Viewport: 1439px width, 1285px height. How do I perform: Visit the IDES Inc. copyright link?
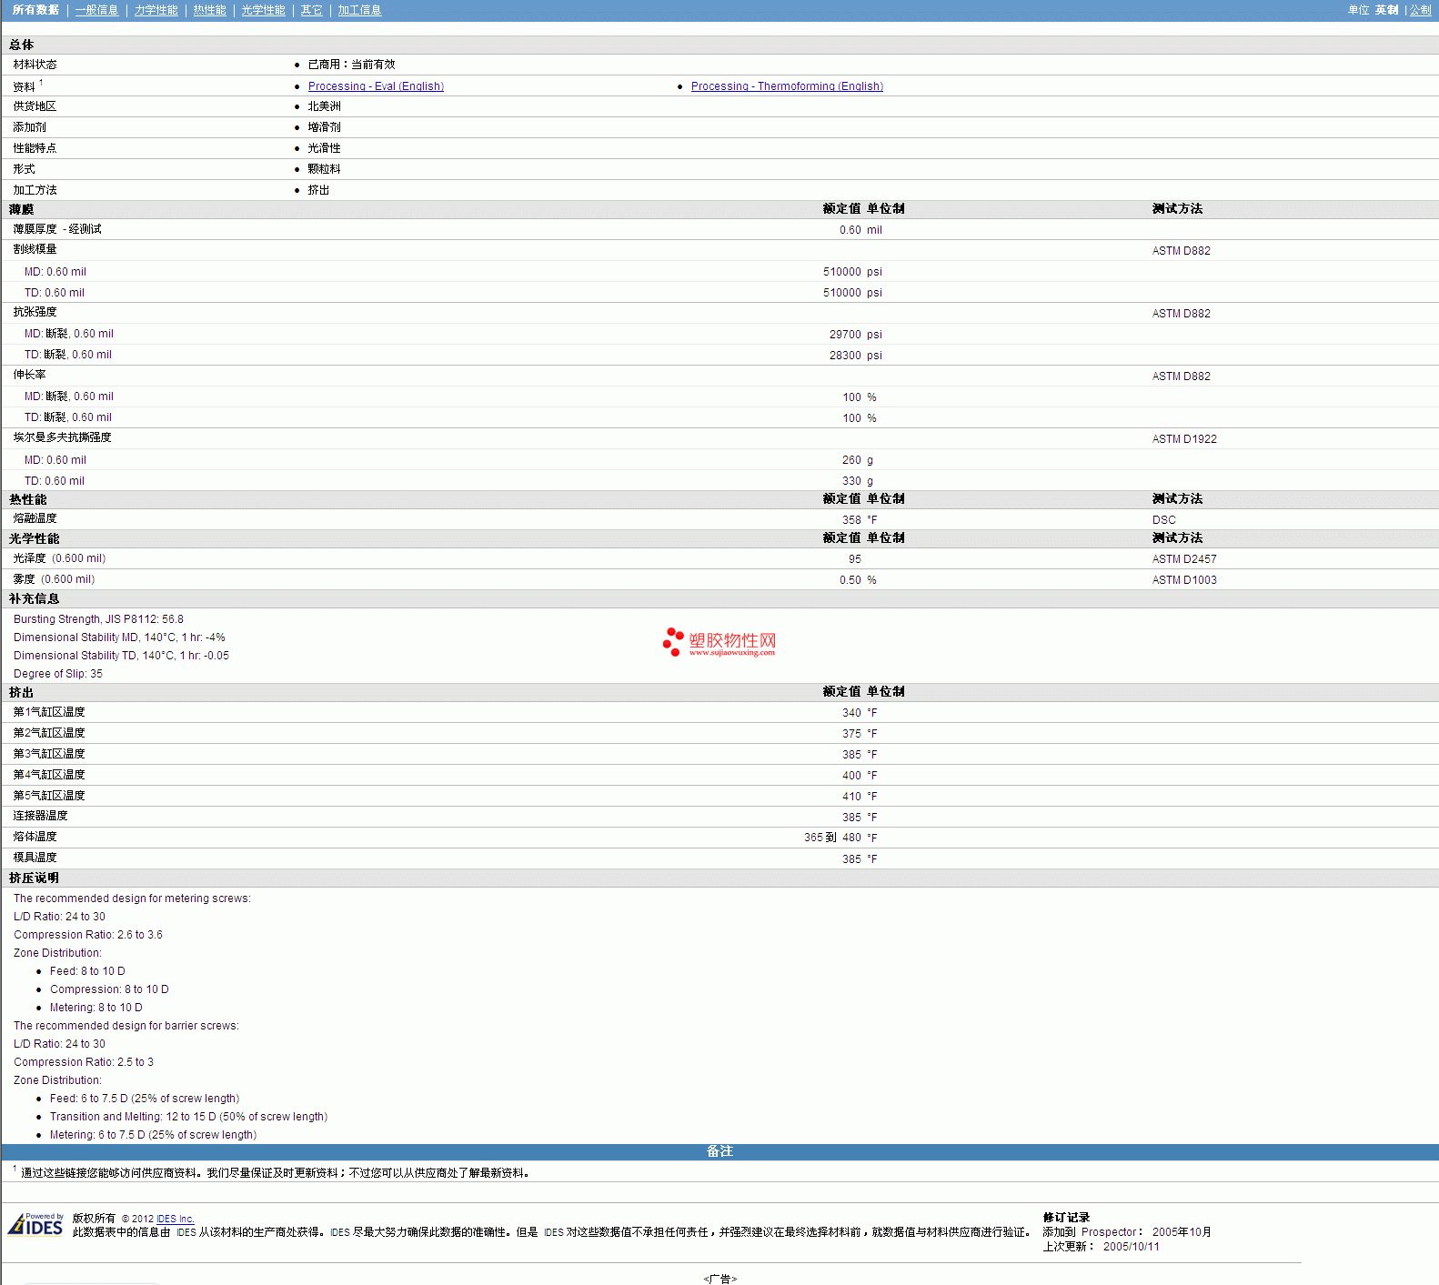175,1219
